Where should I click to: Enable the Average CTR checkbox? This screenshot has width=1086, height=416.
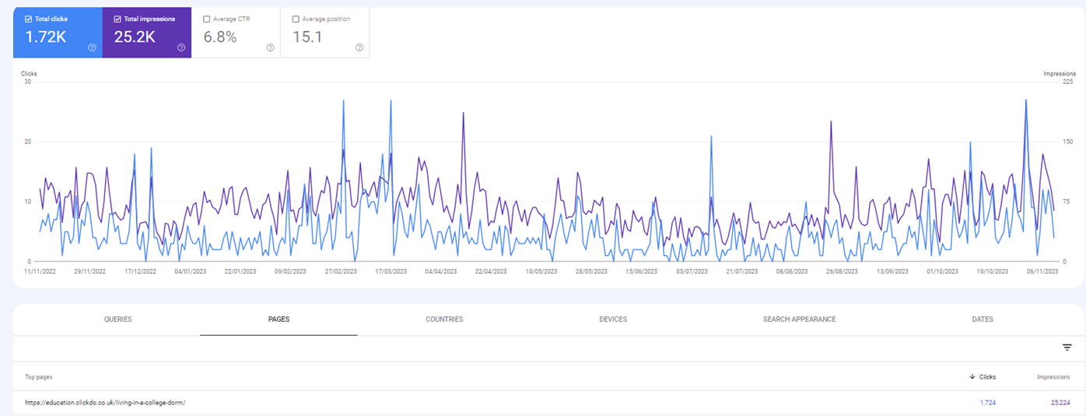pos(207,19)
